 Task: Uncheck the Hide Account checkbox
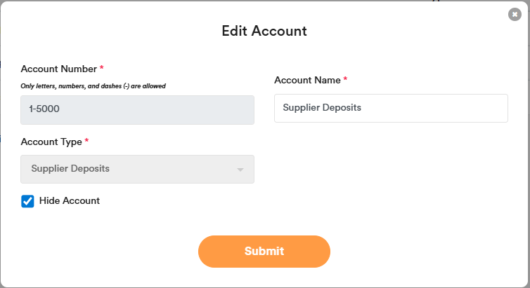point(28,201)
